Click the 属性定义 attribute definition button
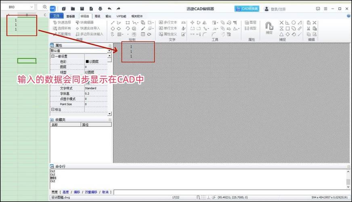Screen dimensions: 352x202 (168, 34)
